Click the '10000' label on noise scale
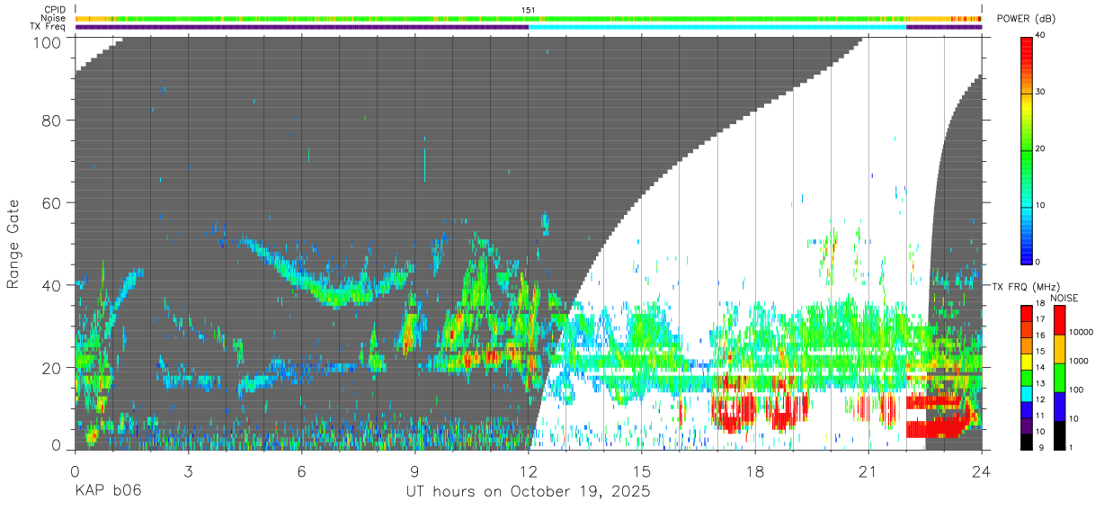 [1082, 332]
